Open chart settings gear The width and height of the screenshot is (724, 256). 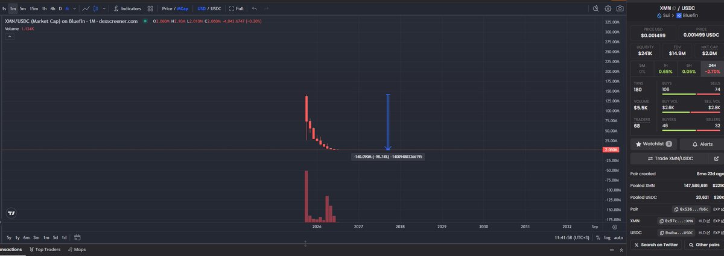(608, 9)
